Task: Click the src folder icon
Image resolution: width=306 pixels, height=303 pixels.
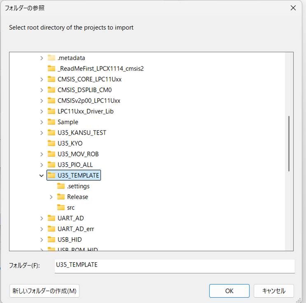Action: coord(61,207)
